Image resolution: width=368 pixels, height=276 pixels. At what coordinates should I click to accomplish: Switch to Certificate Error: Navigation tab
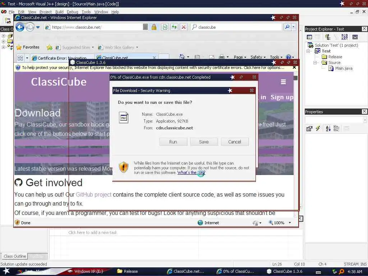click(62, 58)
